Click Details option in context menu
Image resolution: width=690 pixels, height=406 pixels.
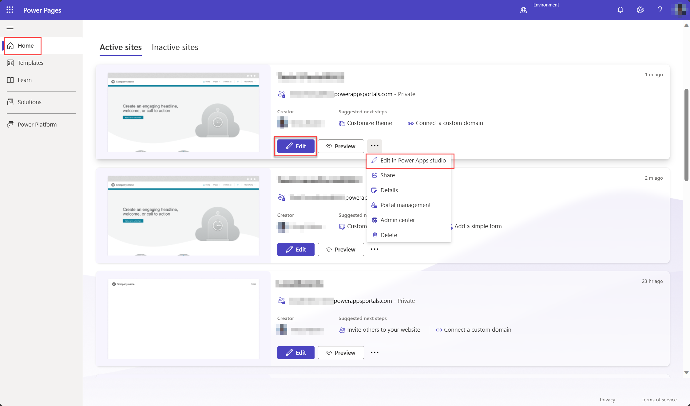tap(389, 190)
